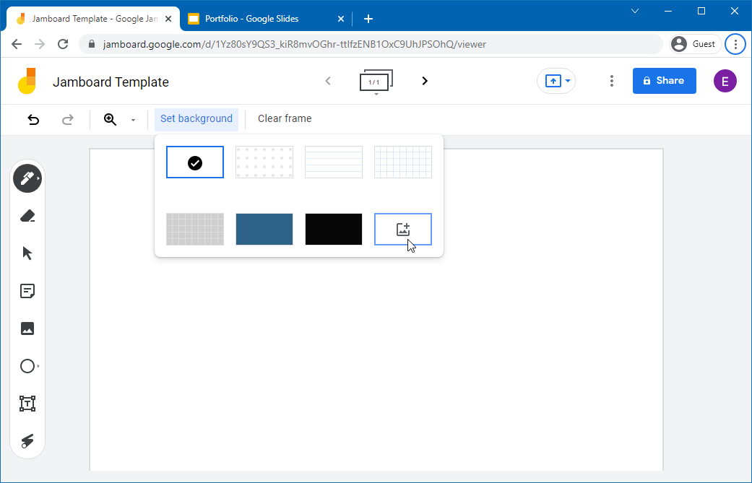The width and height of the screenshot is (752, 483).
Task: Select the Circle shape tool
Action: click(x=27, y=366)
